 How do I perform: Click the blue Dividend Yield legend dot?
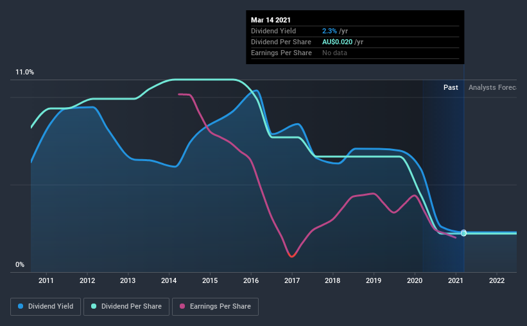(21, 306)
